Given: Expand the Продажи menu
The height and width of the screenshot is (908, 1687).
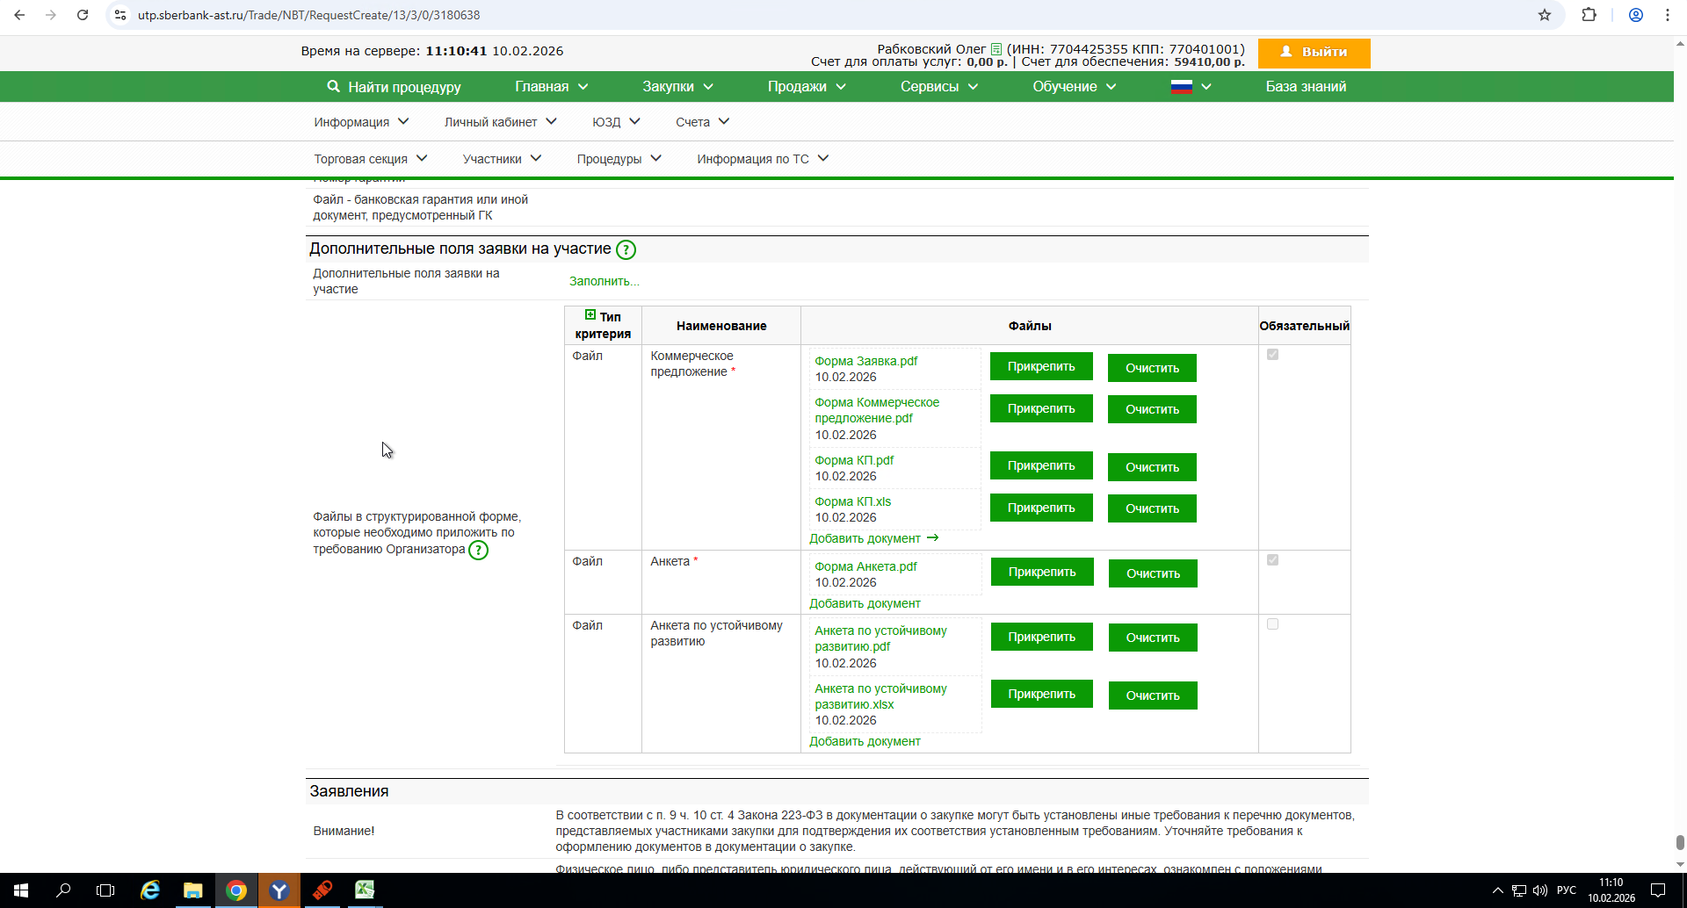Looking at the screenshot, I should (x=807, y=87).
